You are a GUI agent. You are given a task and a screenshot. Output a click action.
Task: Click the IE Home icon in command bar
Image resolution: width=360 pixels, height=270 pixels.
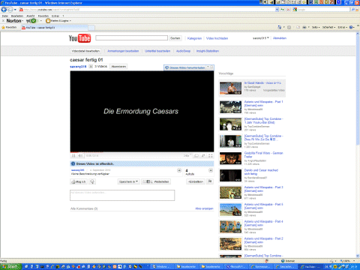[x=280, y=27]
